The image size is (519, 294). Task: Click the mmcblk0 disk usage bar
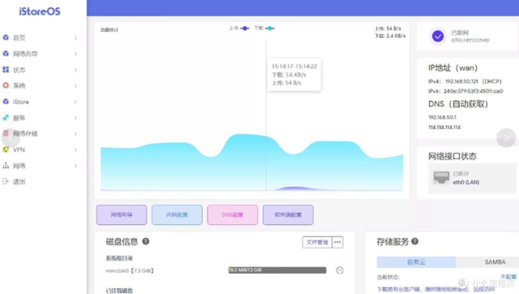[x=277, y=270]
